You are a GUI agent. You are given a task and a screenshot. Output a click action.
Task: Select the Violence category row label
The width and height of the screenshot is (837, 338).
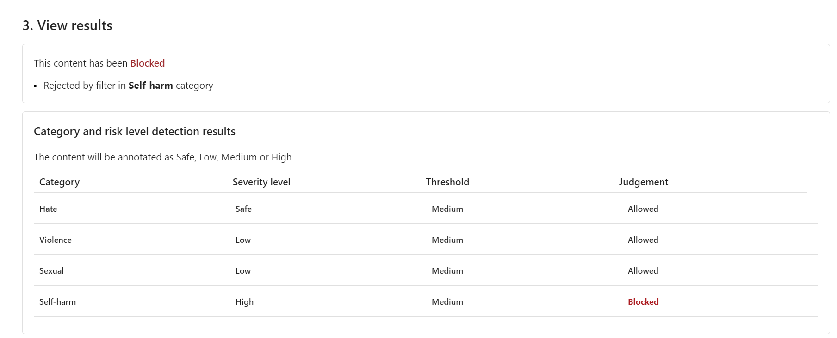pyautogui.click(x=56, y=240)
